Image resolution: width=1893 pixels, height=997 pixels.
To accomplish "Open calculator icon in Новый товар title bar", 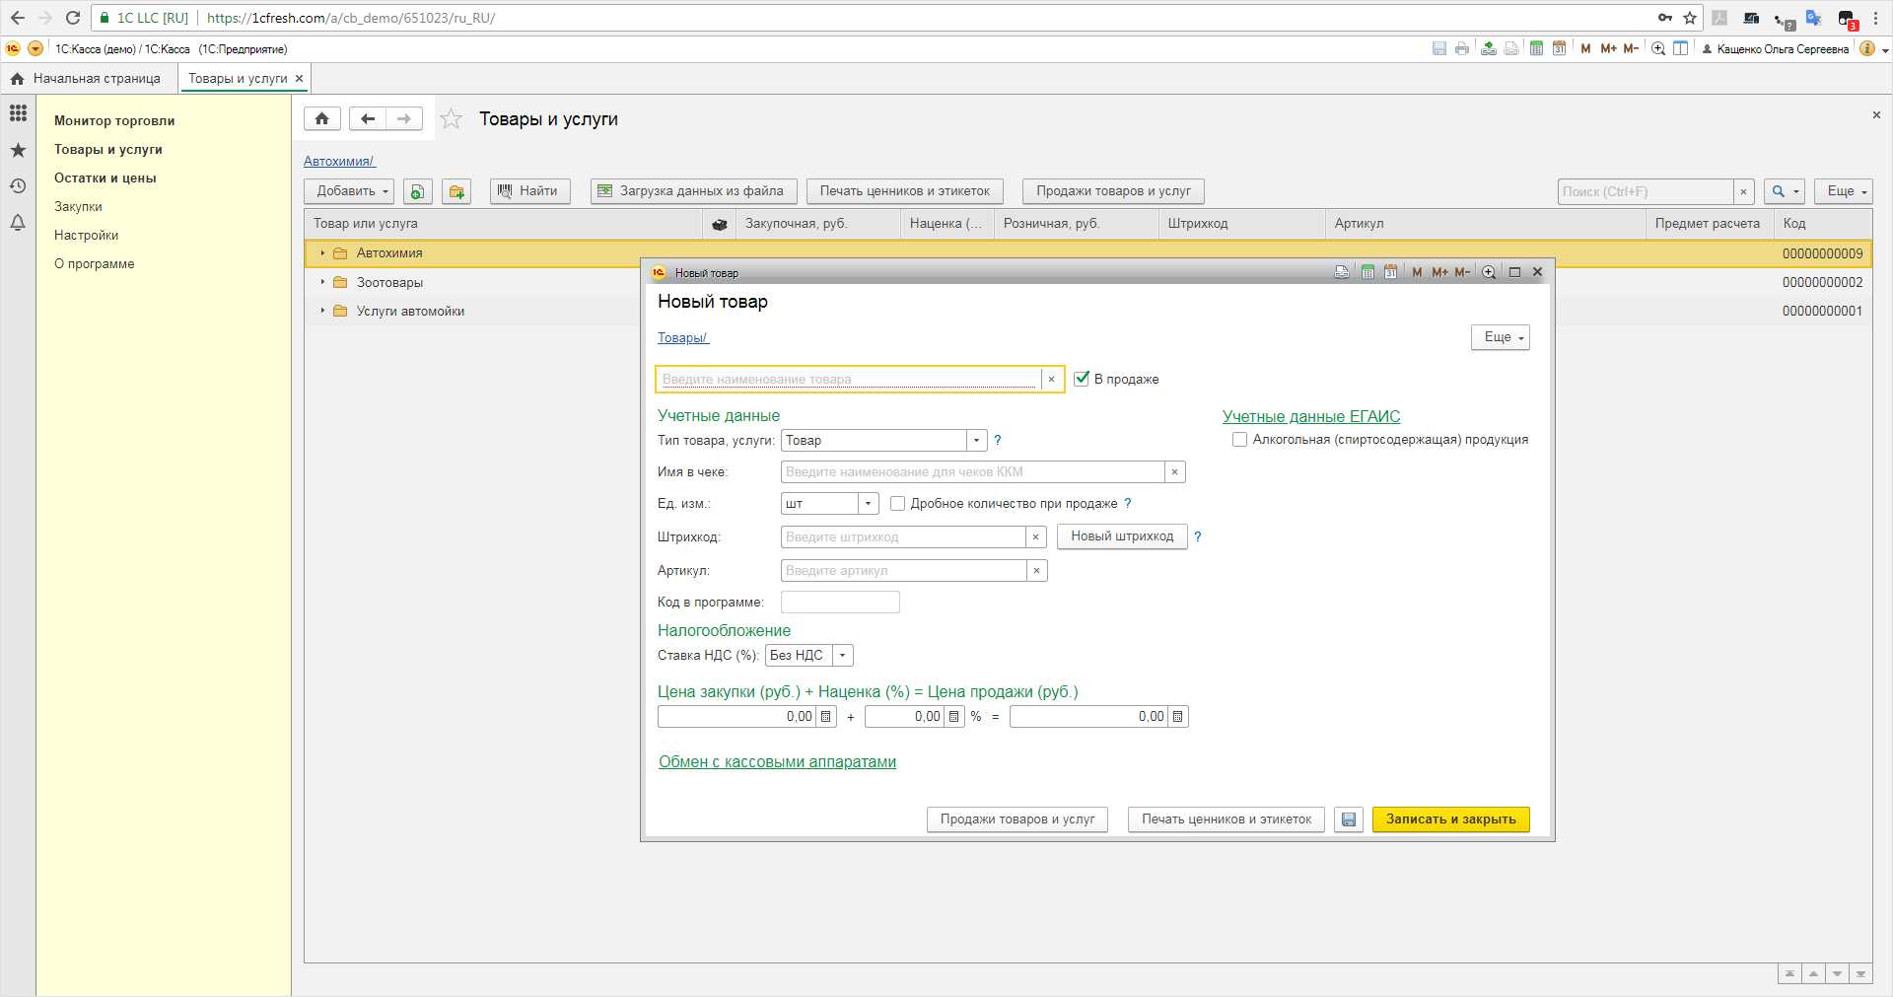I will 1367,272.
